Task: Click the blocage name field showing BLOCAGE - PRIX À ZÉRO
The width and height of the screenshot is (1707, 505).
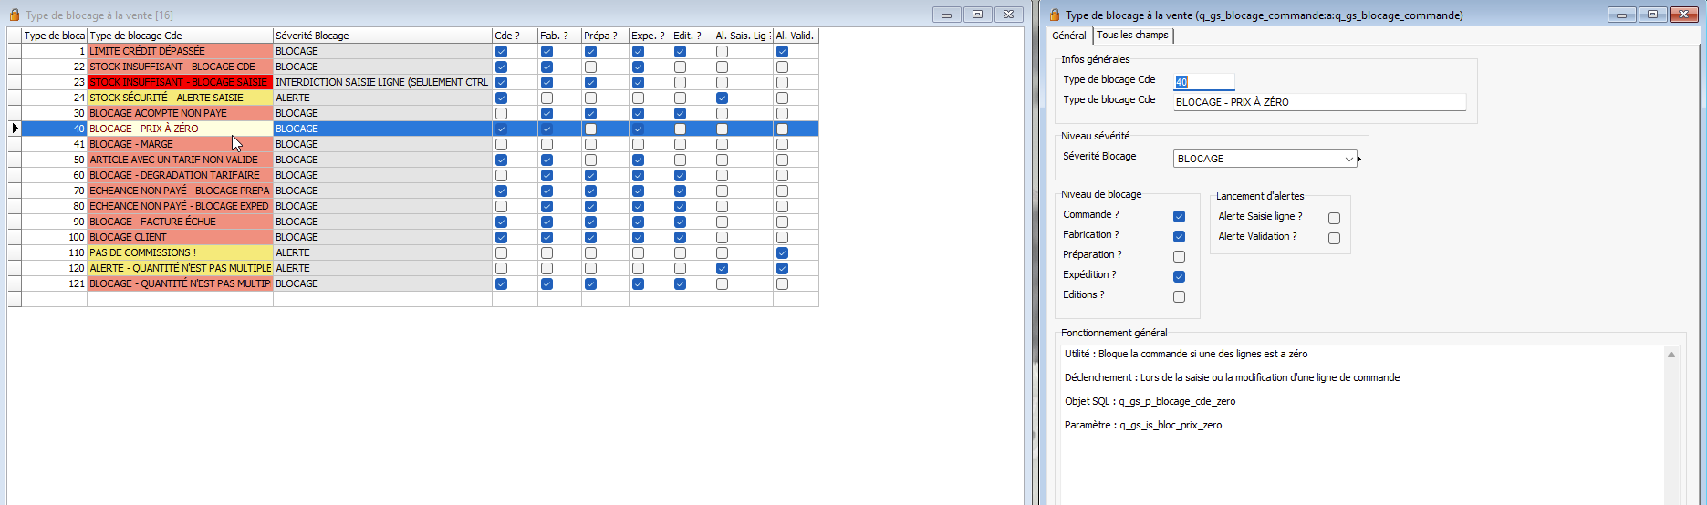Action: click(1318, 102)
